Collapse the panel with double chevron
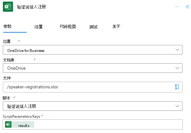The width and height of the screenshot is (191, 133). (188, 7)
